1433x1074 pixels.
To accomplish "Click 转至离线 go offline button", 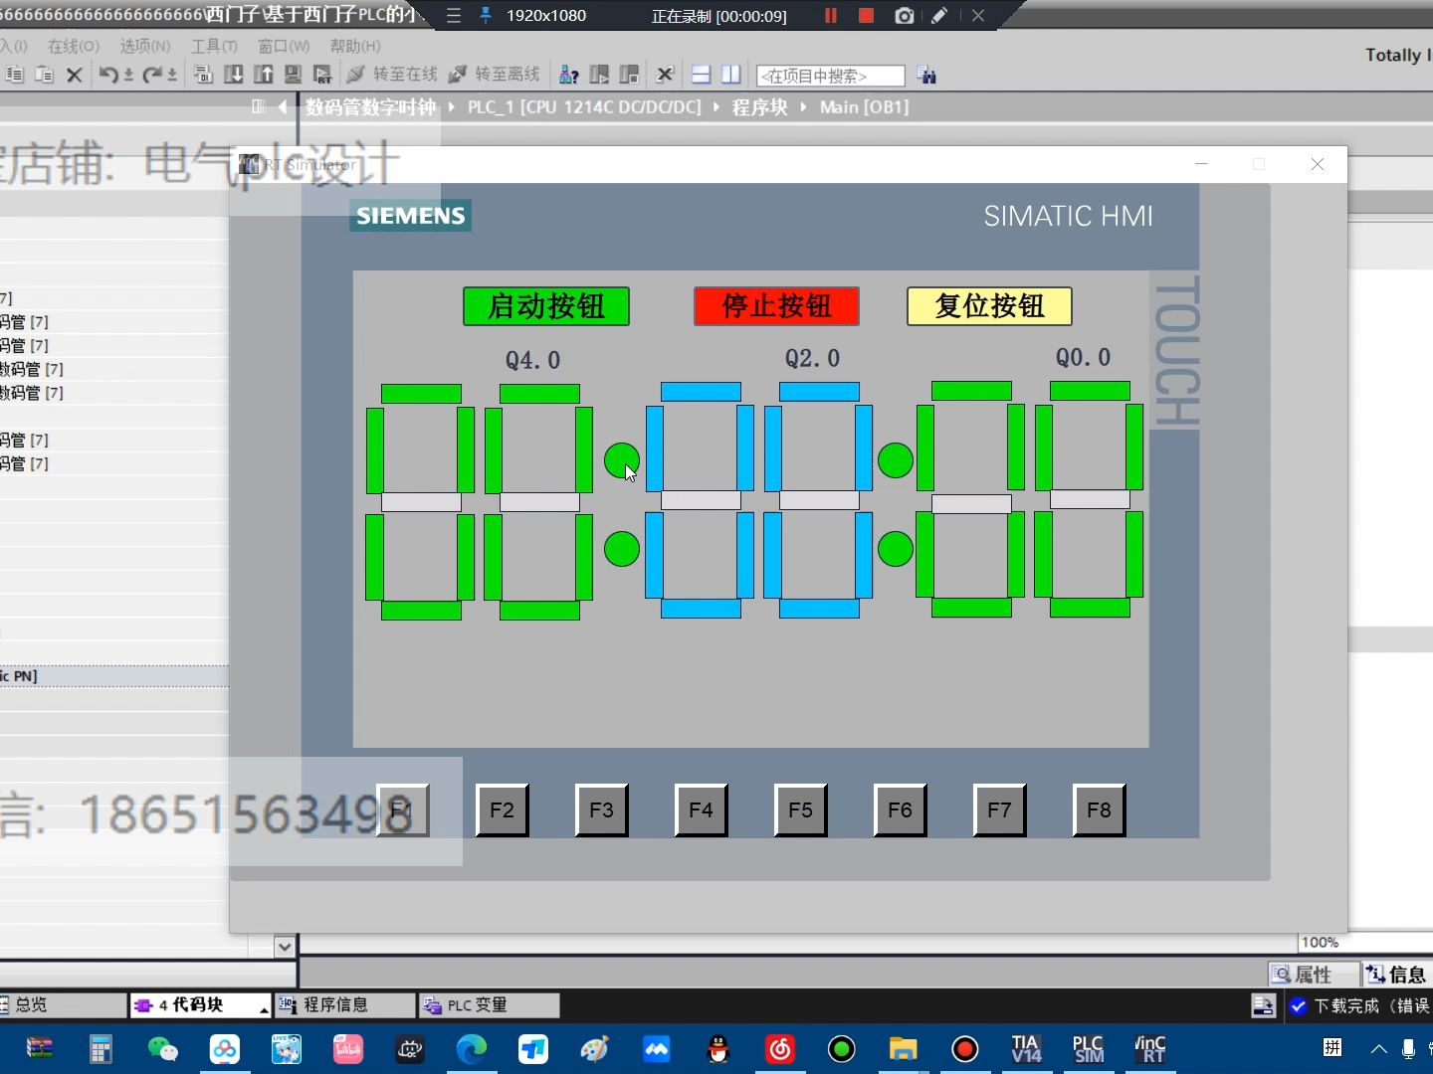I will (x=494, y=75).
